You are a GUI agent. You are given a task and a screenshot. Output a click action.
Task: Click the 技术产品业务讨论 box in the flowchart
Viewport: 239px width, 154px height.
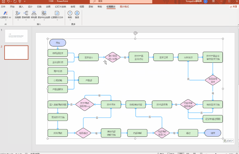point(139,57)
